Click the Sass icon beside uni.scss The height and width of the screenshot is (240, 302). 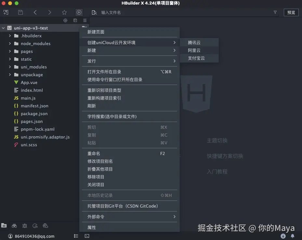tap(16, 145)
